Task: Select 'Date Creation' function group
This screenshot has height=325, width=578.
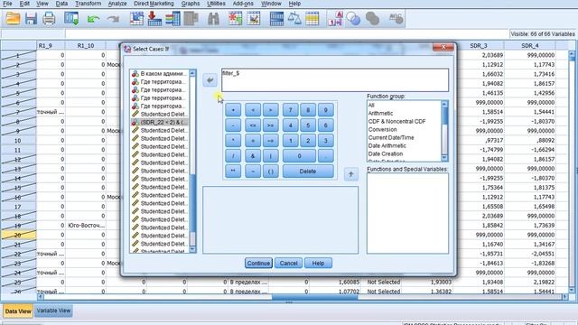Action: coord(386,153)
